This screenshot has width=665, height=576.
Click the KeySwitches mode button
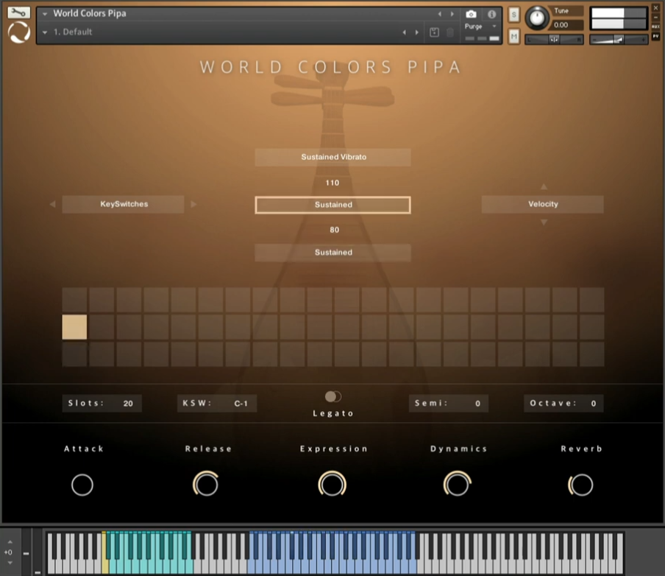pyautogui.click(x=124, y=204)
